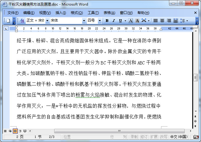Apply character border icon
Screen dimensions: 201x142
click(131, 21)
